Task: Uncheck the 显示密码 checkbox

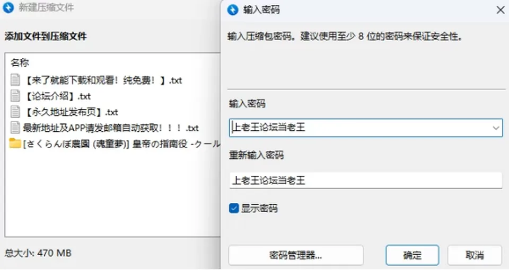Action: coord(234,208)
